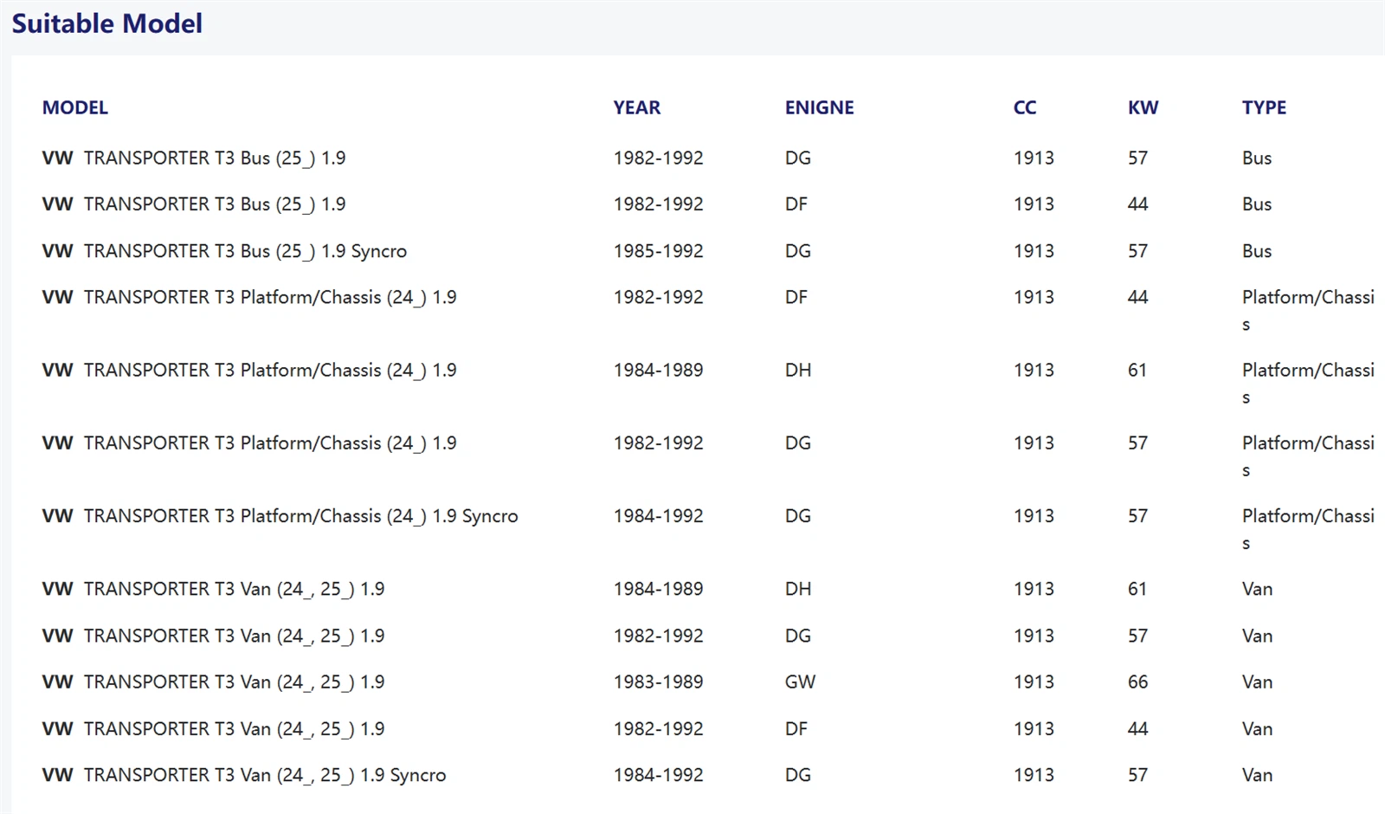1385x814 pixels.
Task: Click the year '1983-1989' cell
Action: 658,682
